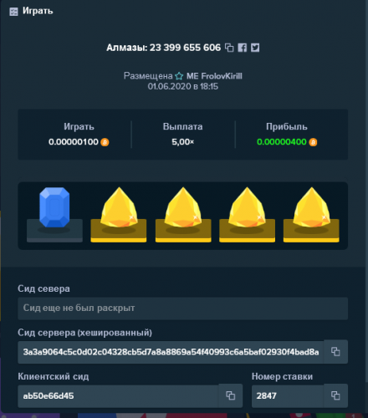Viewport: 368px width, 418px height.
Task: Select the blue gem tile
Action: tap(54, 215)
